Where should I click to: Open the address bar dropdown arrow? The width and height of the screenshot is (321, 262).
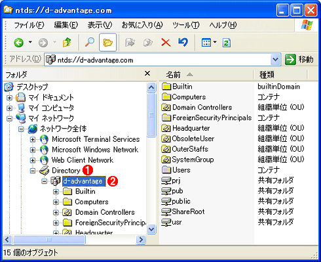[275, 60]
